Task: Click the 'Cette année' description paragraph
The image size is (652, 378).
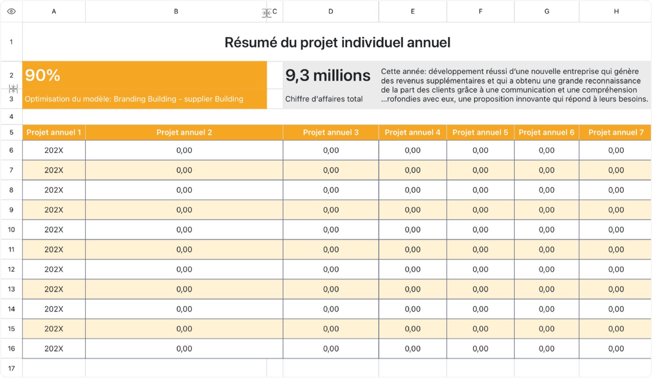Action: pos(514,85)
